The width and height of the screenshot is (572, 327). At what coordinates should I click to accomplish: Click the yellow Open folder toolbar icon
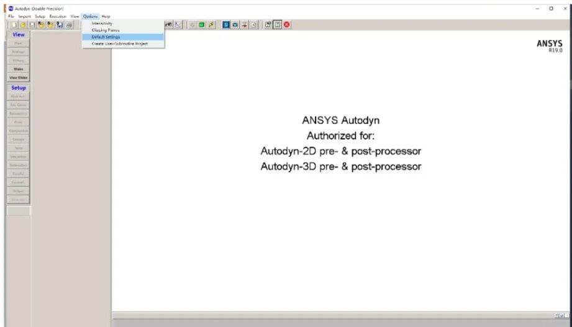[22, 25]
